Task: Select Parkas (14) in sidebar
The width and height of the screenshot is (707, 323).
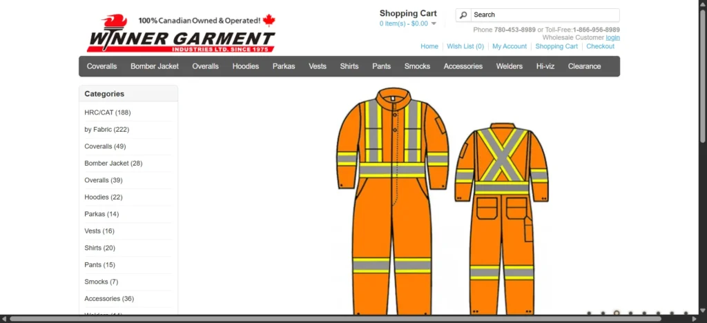Action: click(101, 214)
